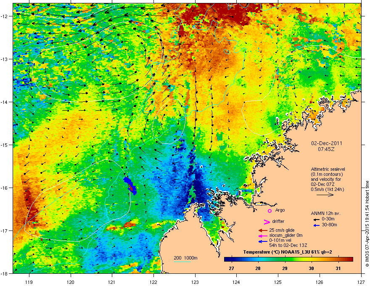This screenshot has width=370, height=286.
Task: Click the date label 02-Dec-2011
Action: pos(326,143)
